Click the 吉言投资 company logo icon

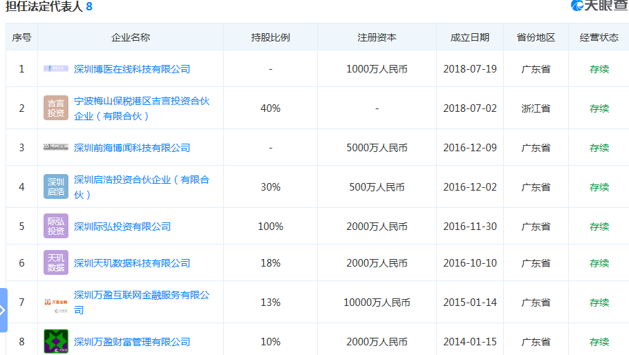coord(56,108)
